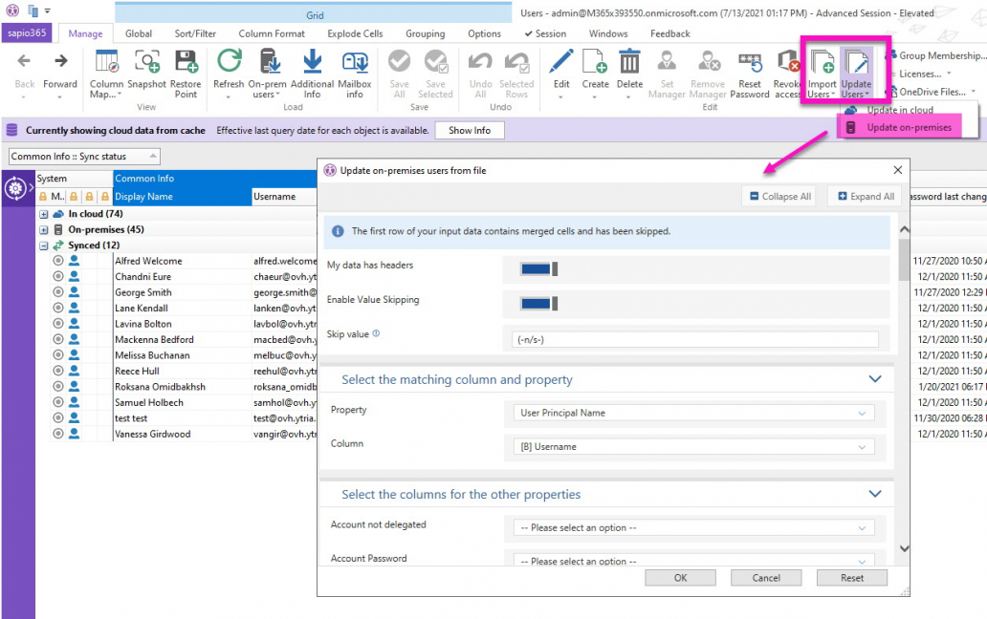Toggle the My data has headers switch
The height and width of the screenshot is (619, 987).
pos(538,269)
